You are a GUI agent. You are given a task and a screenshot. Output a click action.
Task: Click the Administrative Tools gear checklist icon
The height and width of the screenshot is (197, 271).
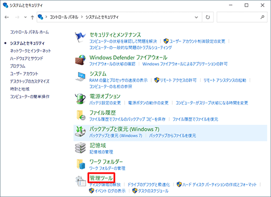tap(81, 181)
